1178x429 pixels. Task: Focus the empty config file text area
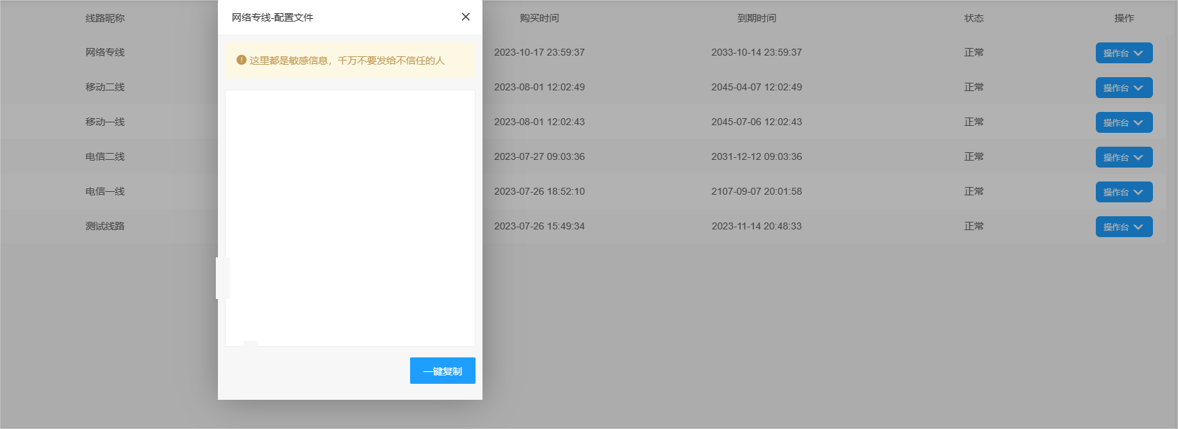[350, 218]
